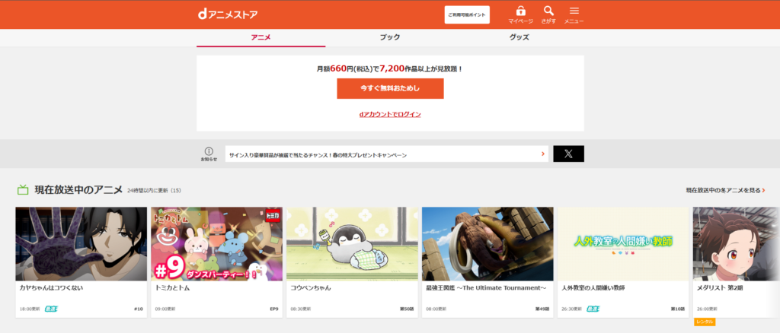The height and width of the screenshot is (333, 780).
Task: Open トミカとトム episode thumbnail
Action: tap(216, 243)
